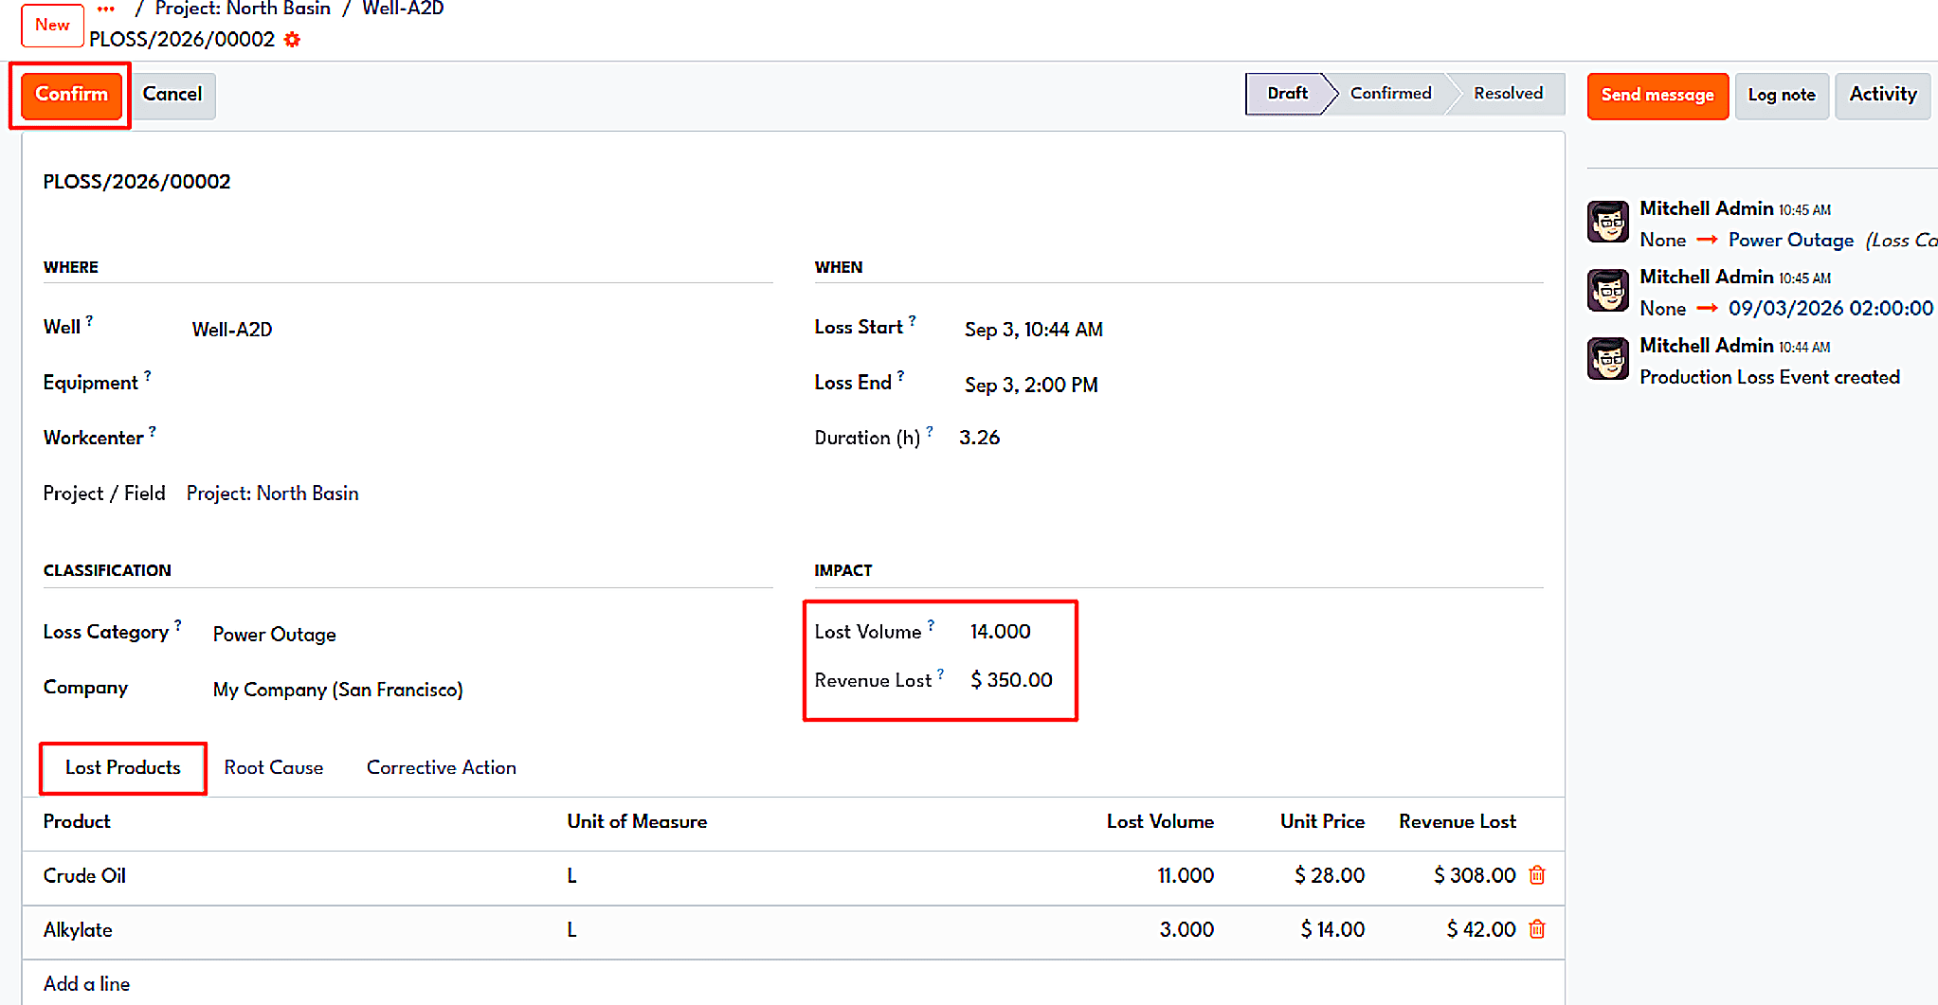The image size is (1938, 1005).
Task: Open the breadcrumb ellipsis menu
Action: [105, 9]
